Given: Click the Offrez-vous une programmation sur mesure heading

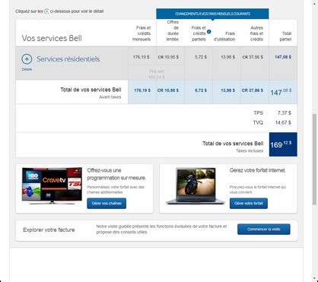Looking at the screenshot, I should pos(116,174).
